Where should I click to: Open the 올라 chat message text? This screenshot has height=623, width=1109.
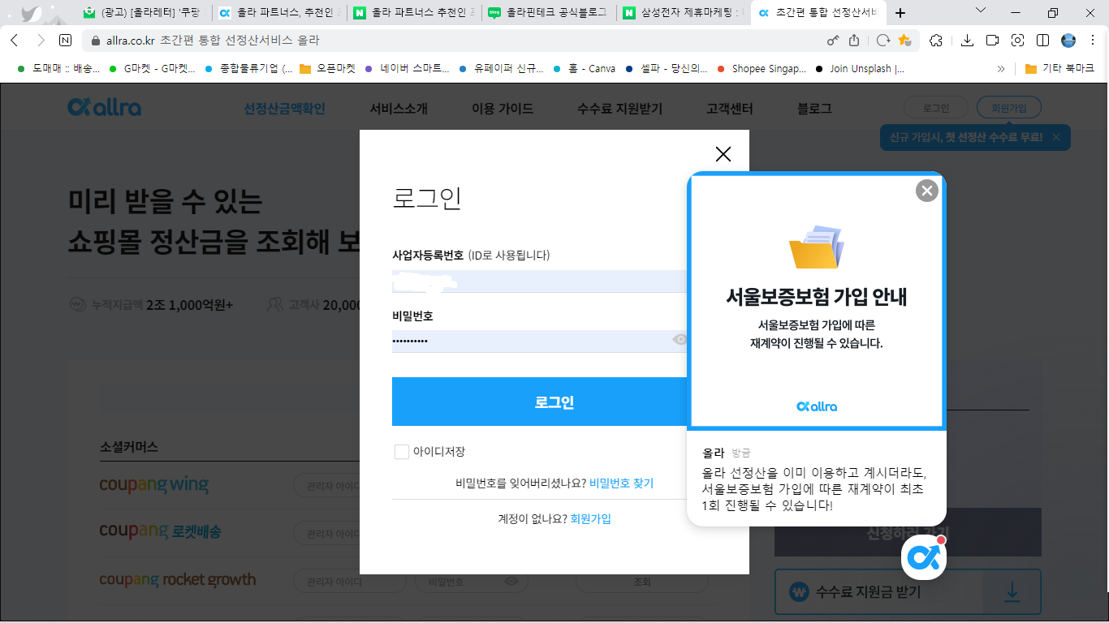click(x=814, y=489)
